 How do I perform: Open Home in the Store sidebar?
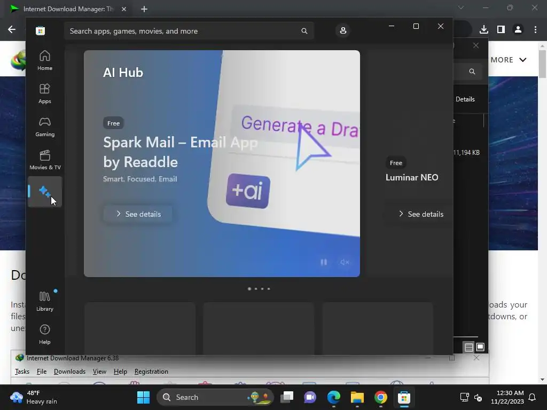(x=45, y=60)
